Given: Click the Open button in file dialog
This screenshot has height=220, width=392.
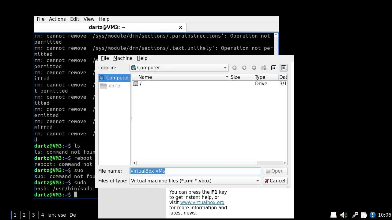Looking at the screenshot, I should (x=275, y=171).
